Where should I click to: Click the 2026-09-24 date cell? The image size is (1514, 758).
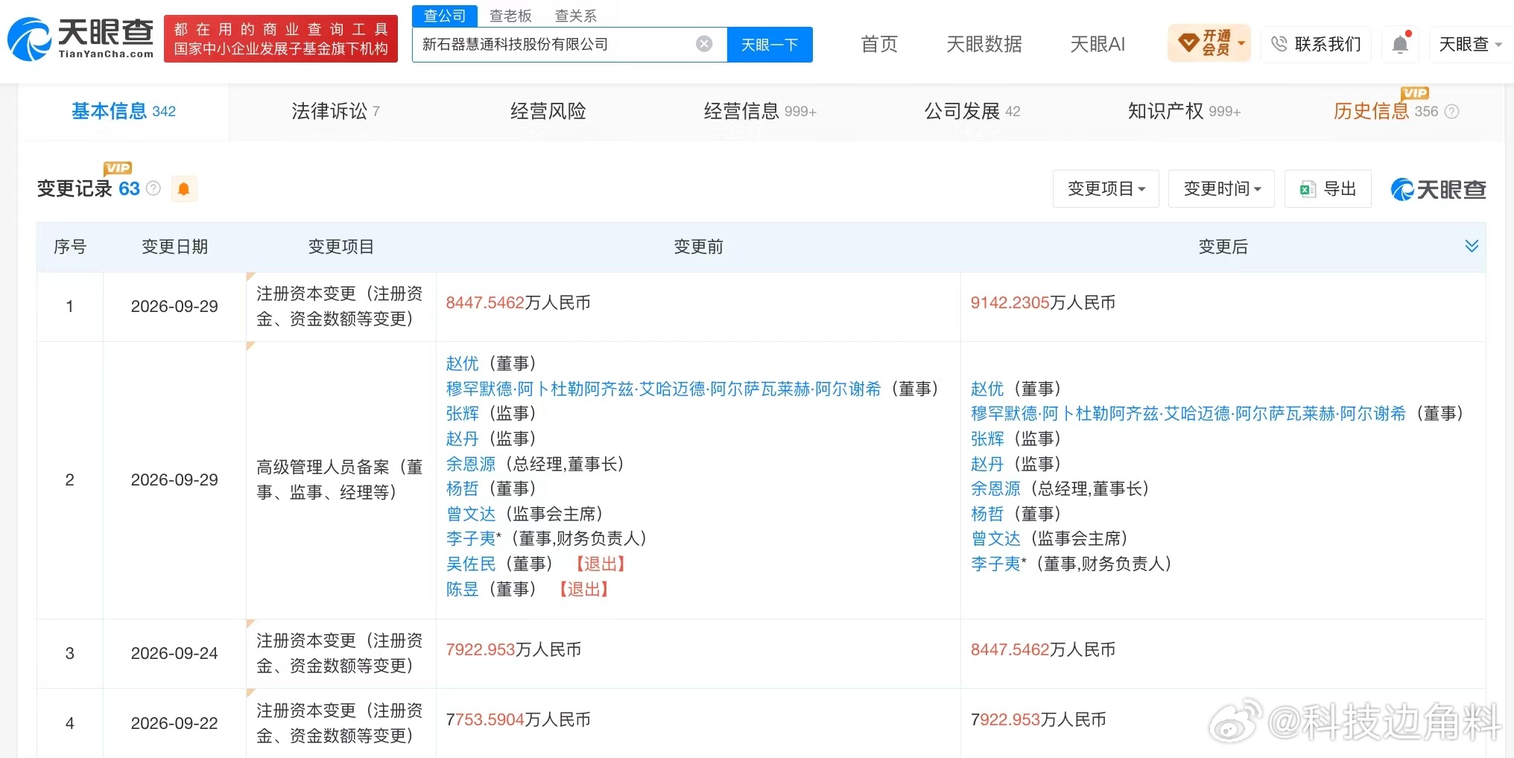tap(174, 653)
